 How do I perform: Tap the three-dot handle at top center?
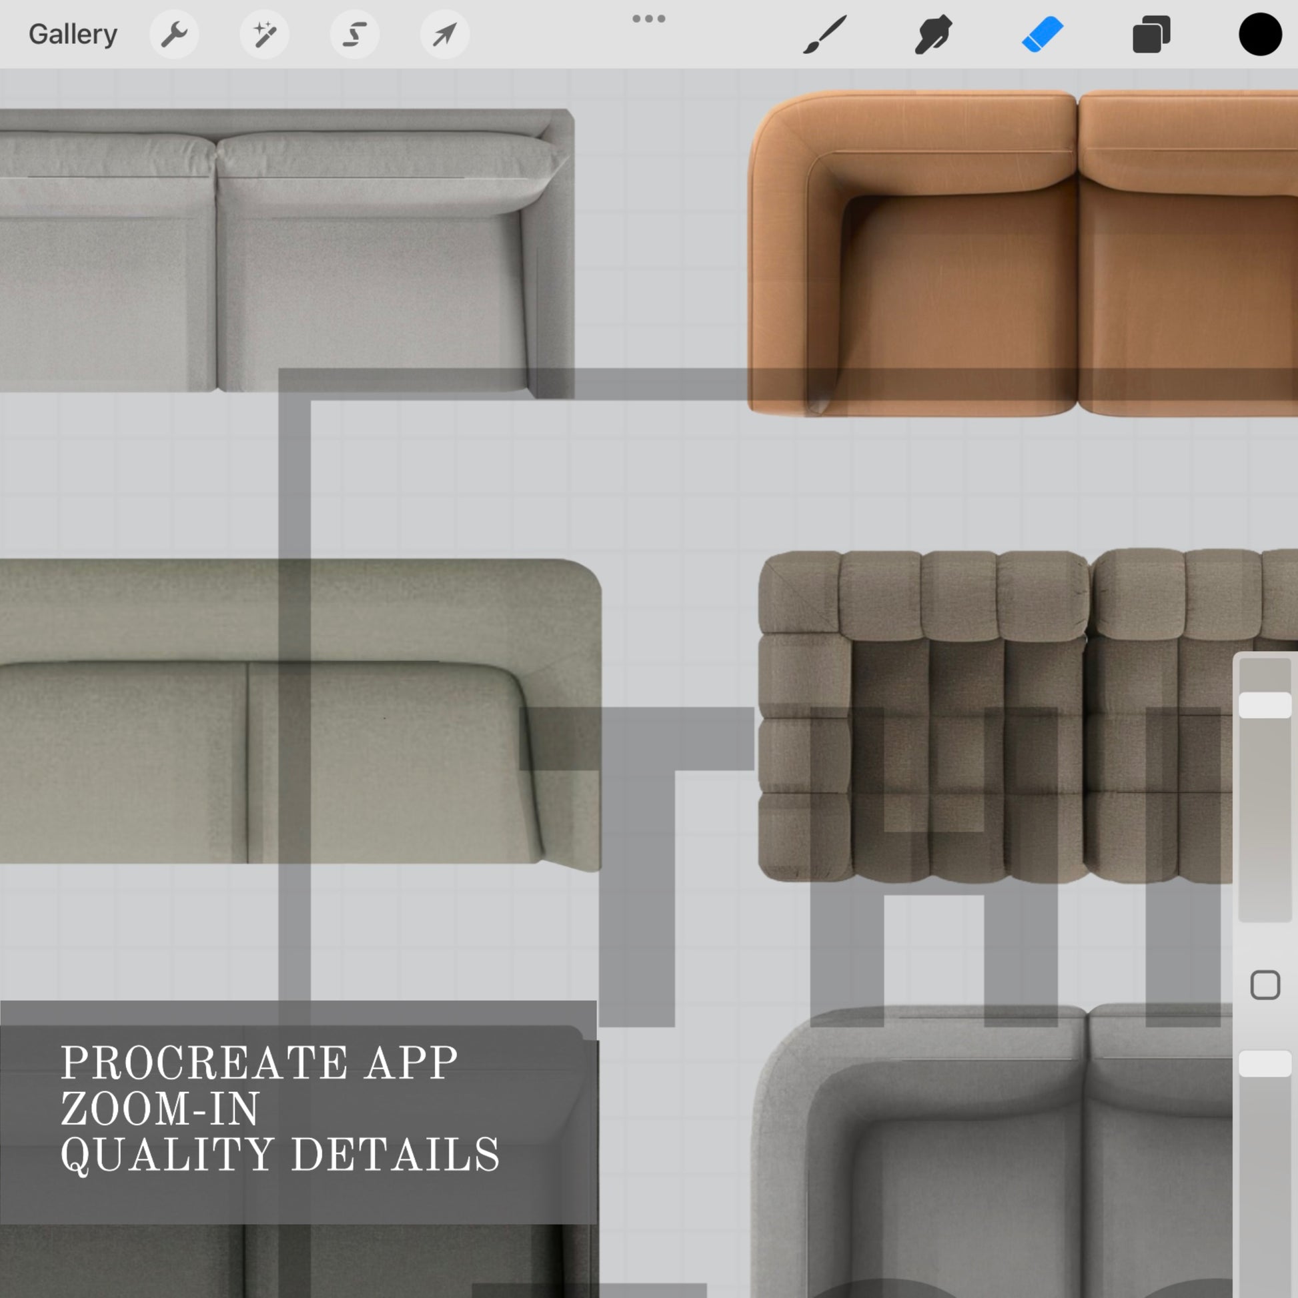[x=649, y=19]
